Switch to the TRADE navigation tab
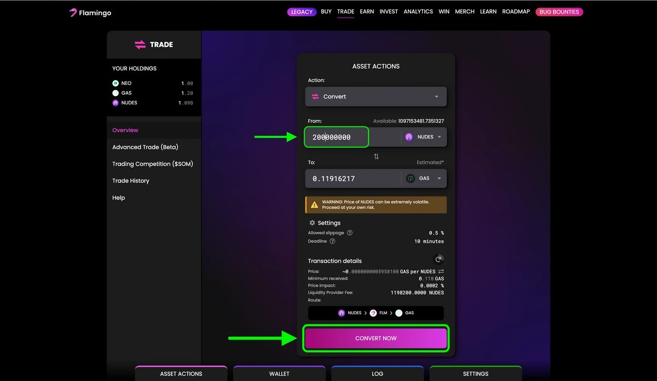This screenshot has width=657, height=381. pos(345,11)
